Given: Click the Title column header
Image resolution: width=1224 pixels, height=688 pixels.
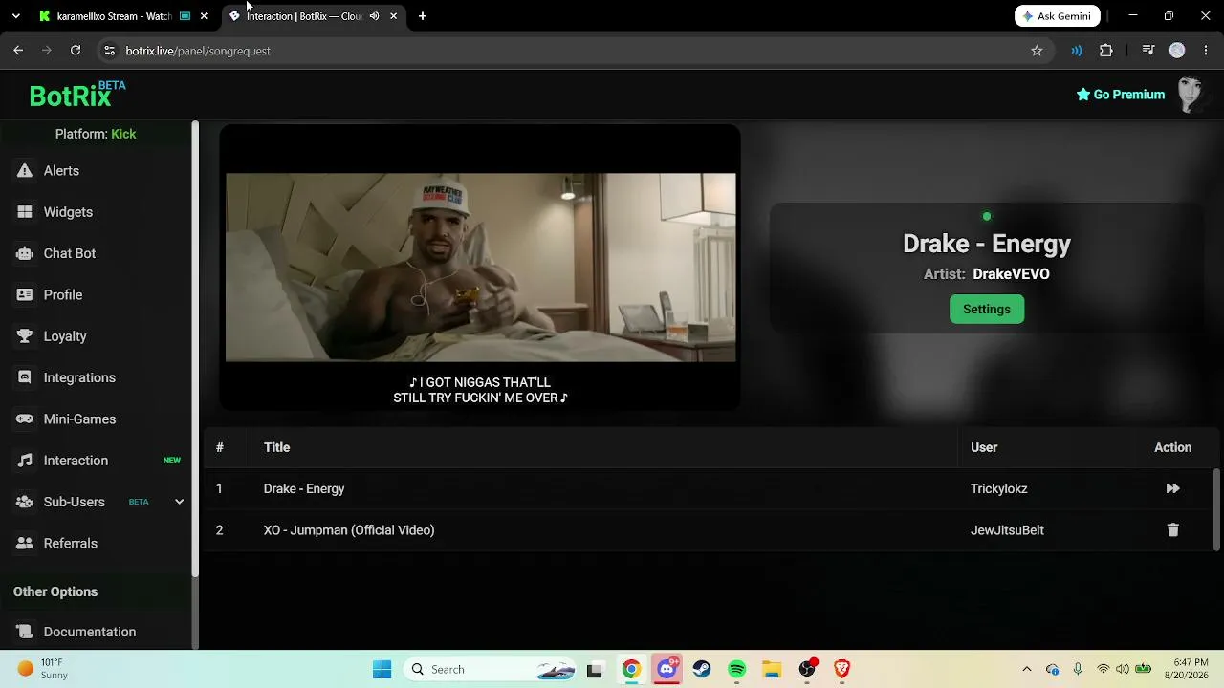Looking at the screenshot, I should point(276,447).
